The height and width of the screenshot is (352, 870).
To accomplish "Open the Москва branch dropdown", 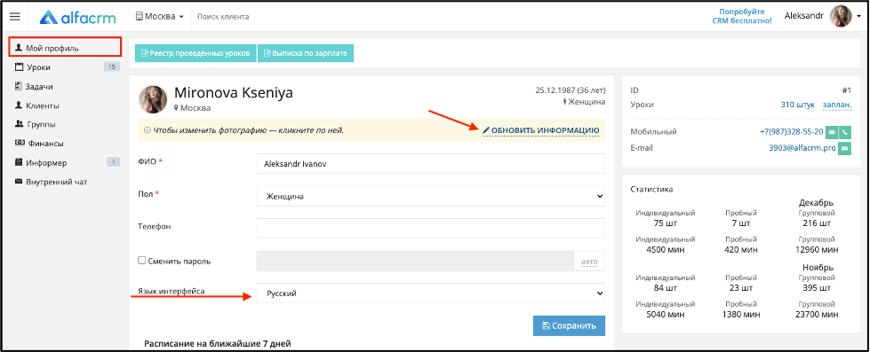I will pyautogui.click(x=160, y=17).
